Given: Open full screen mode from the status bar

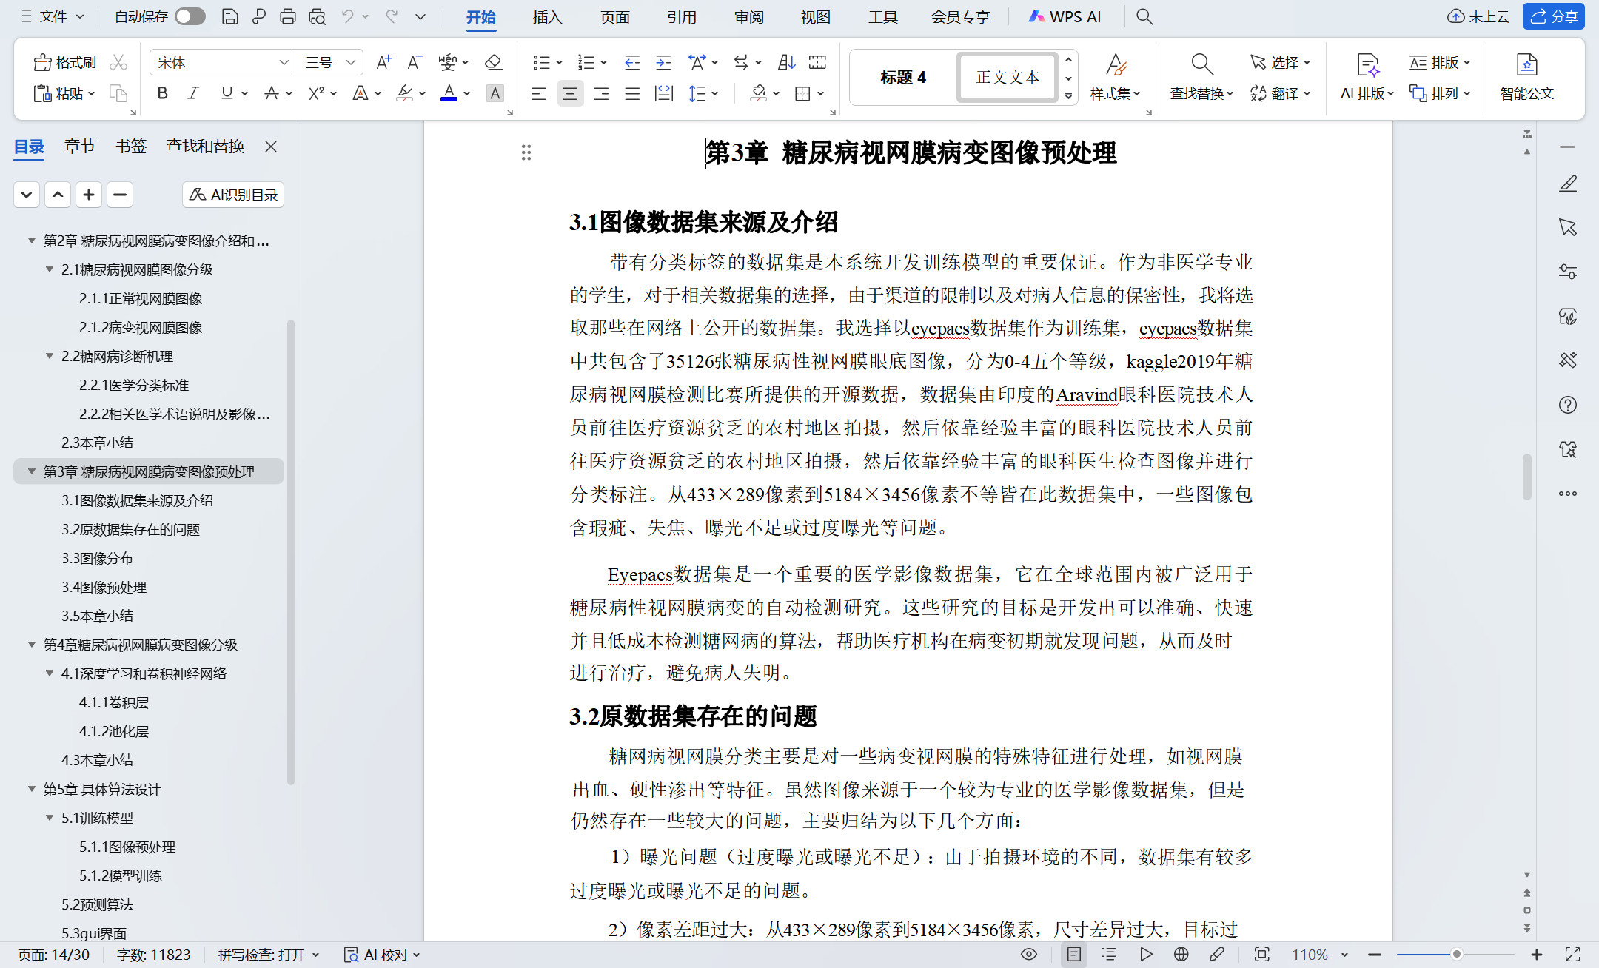Looking at the screenshot, I should [1572, 954].
